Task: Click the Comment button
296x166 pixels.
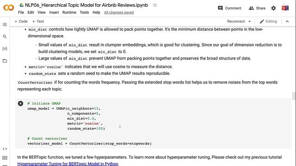Action: coord(229,8)
